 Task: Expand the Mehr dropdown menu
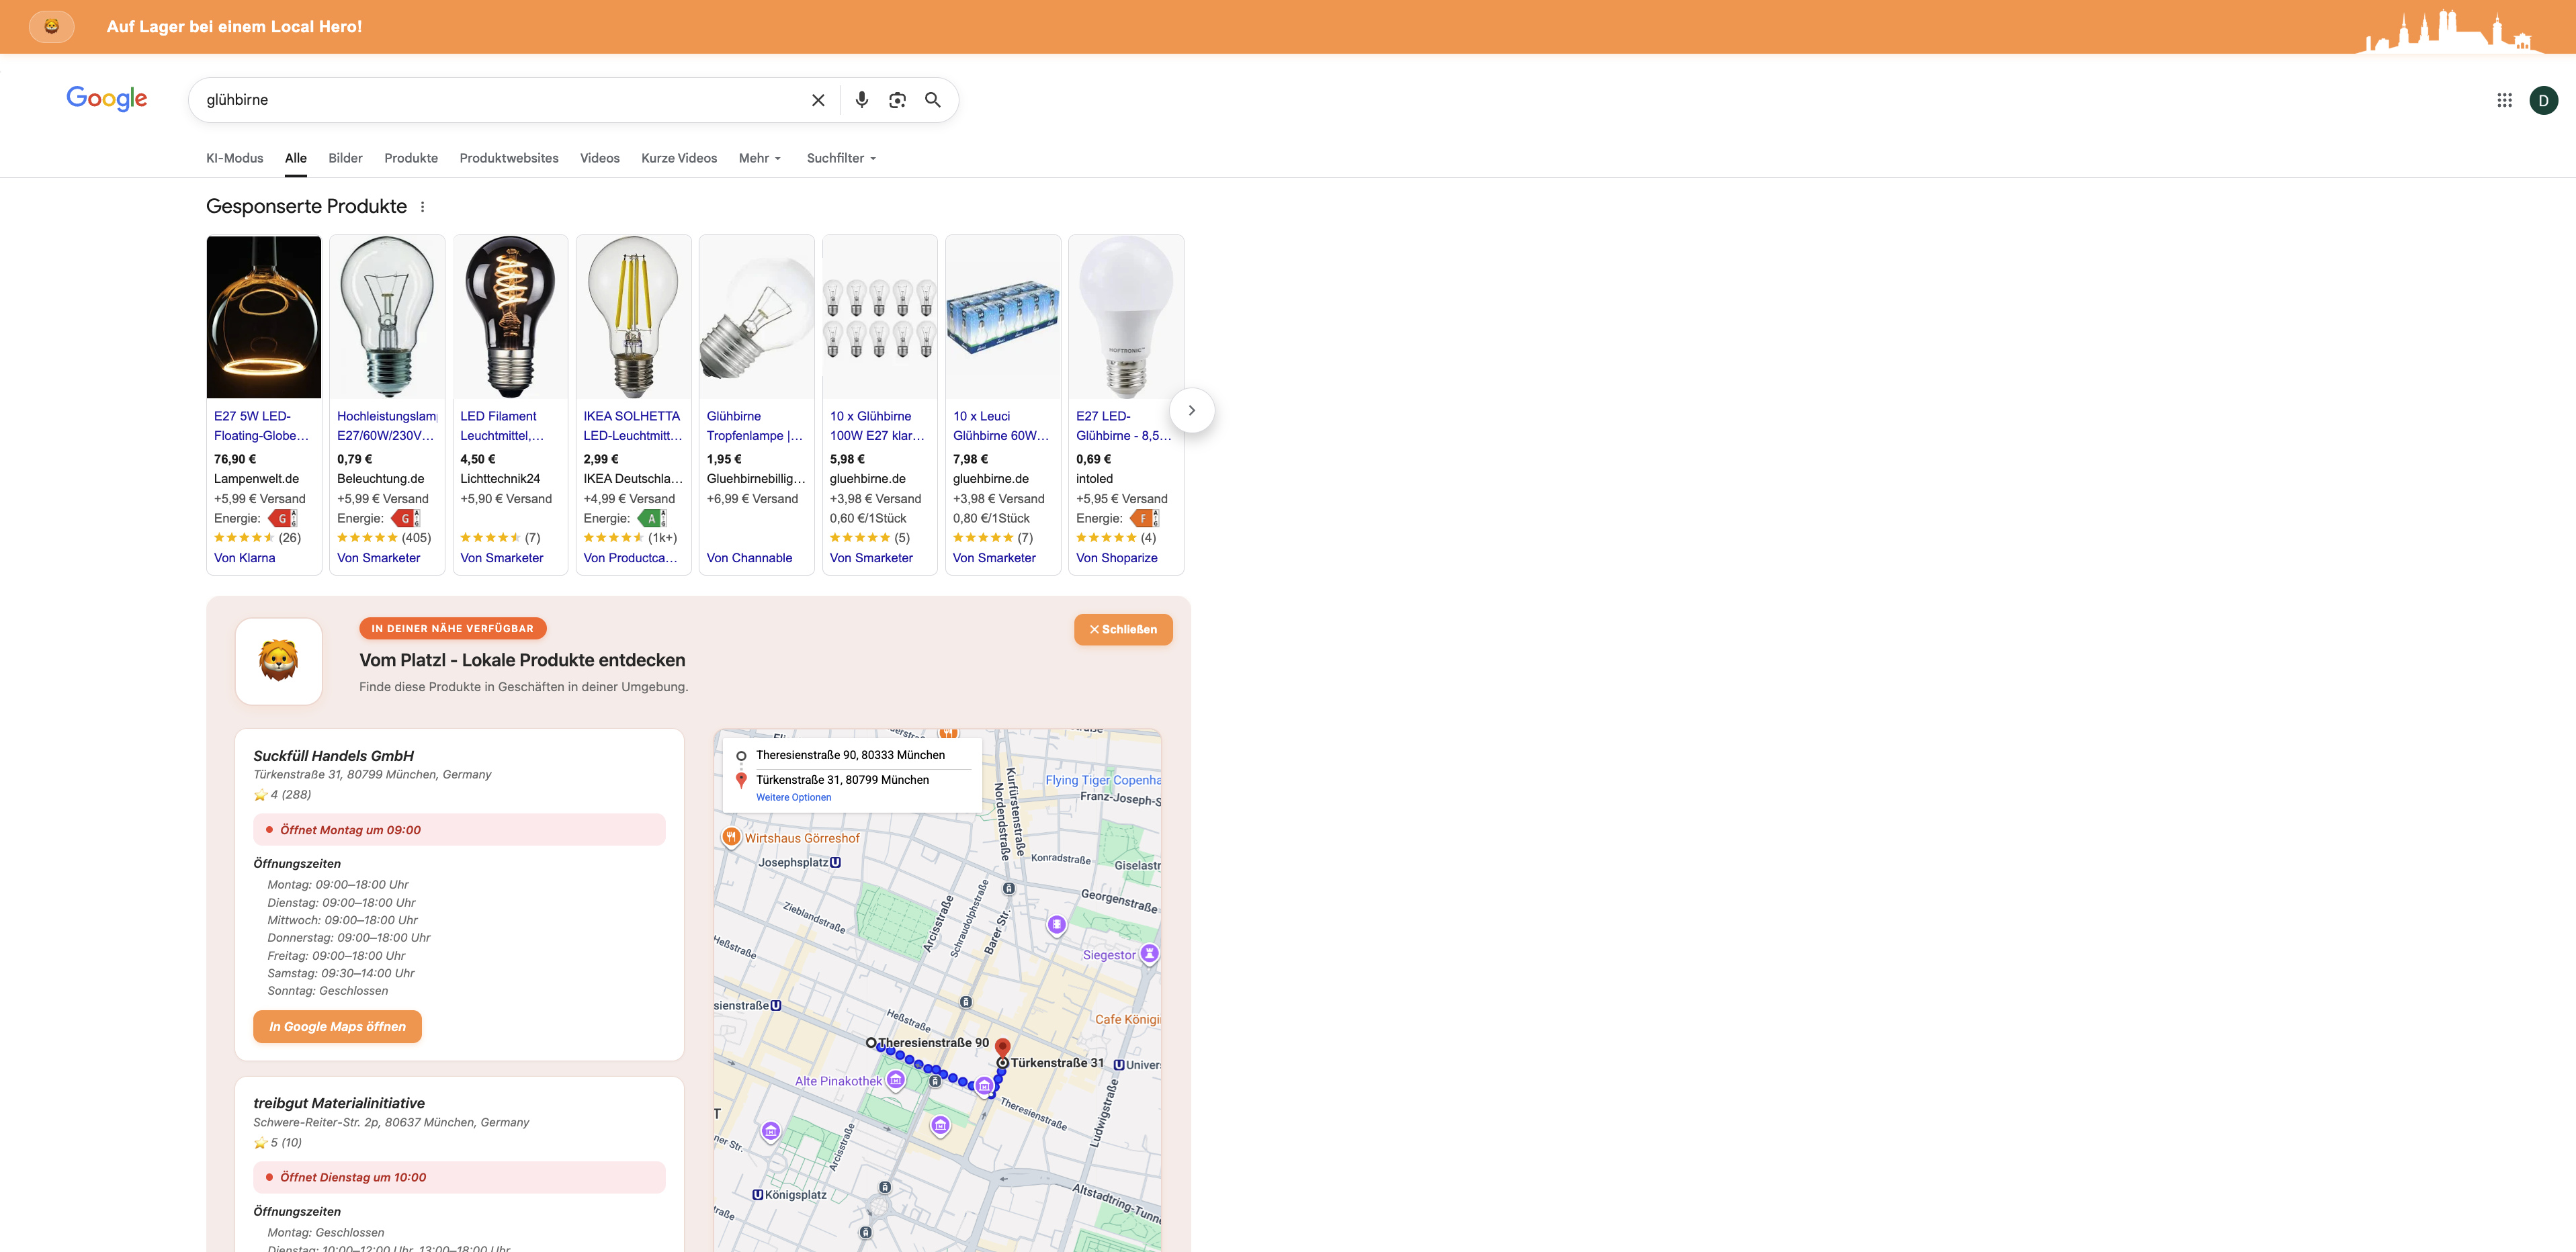click(x=759, y=158)
